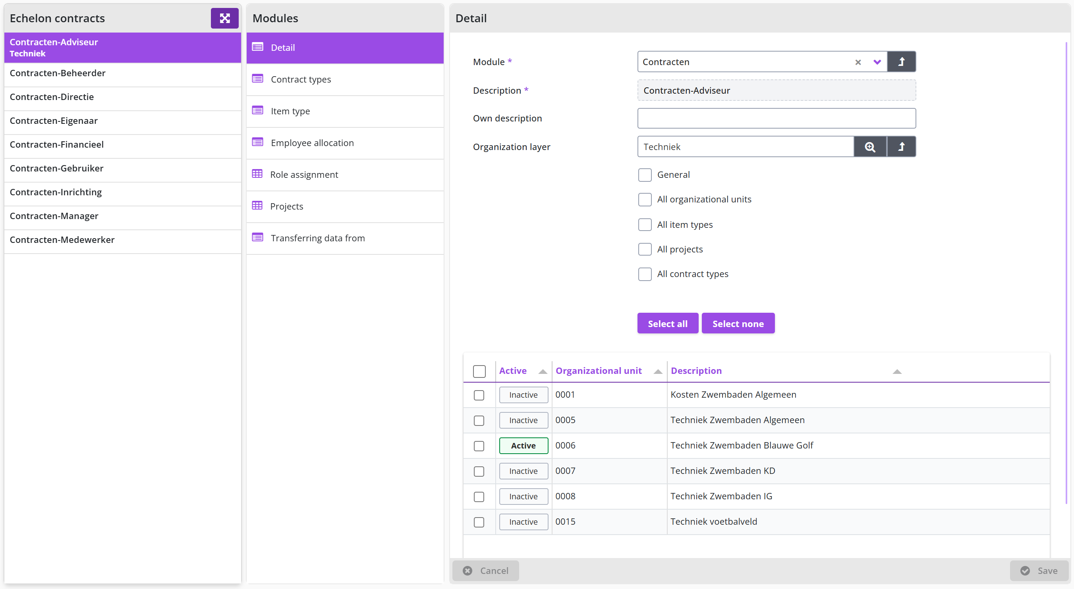Viewport: 1074px width, 589px height.
Task: Click the Transferring data from module icon
Action: pyautogui.click(x=258, y=237)
